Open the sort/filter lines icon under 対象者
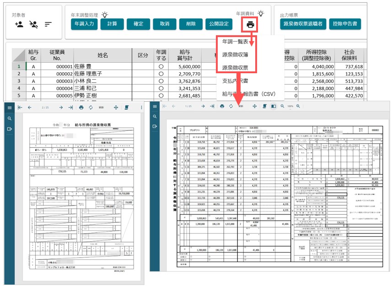This screenshot has width=392, height=286. coord(48,24)
